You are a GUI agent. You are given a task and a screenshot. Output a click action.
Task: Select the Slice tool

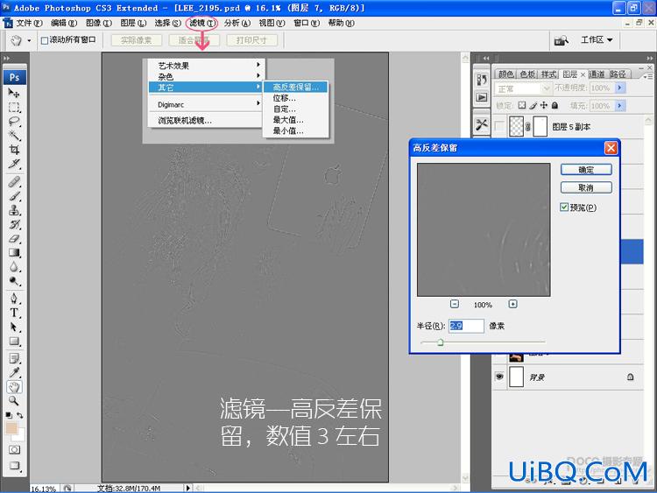pos(14,164)
